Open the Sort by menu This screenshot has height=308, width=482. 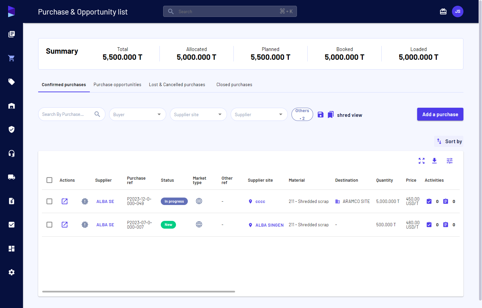[449, 142]
